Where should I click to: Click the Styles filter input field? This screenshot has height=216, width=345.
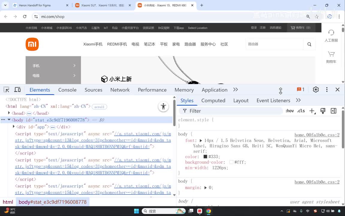[231, 111]
